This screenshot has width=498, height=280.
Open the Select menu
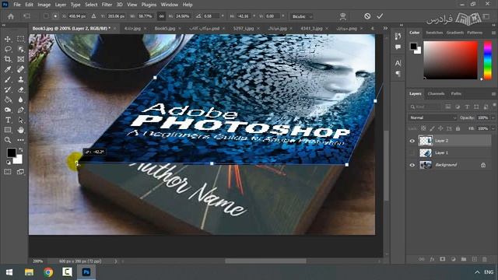click(x=91, y=5)
